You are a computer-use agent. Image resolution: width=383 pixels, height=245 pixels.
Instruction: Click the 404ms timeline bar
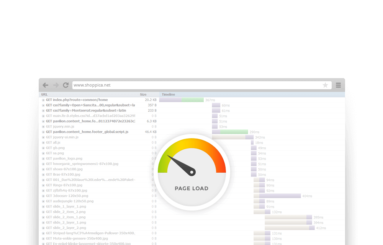pos(277,196)
